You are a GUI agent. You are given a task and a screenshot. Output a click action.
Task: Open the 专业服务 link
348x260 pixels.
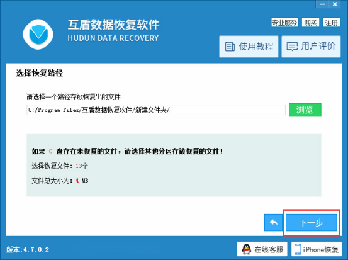(284, 23)
